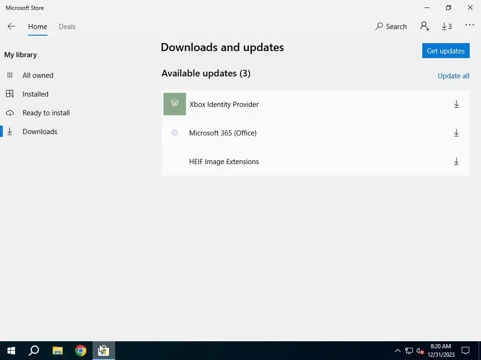This screenshot has width=481, height=360.
Task: Open File Explorer from taskbar
Action: tap(57, 351)
